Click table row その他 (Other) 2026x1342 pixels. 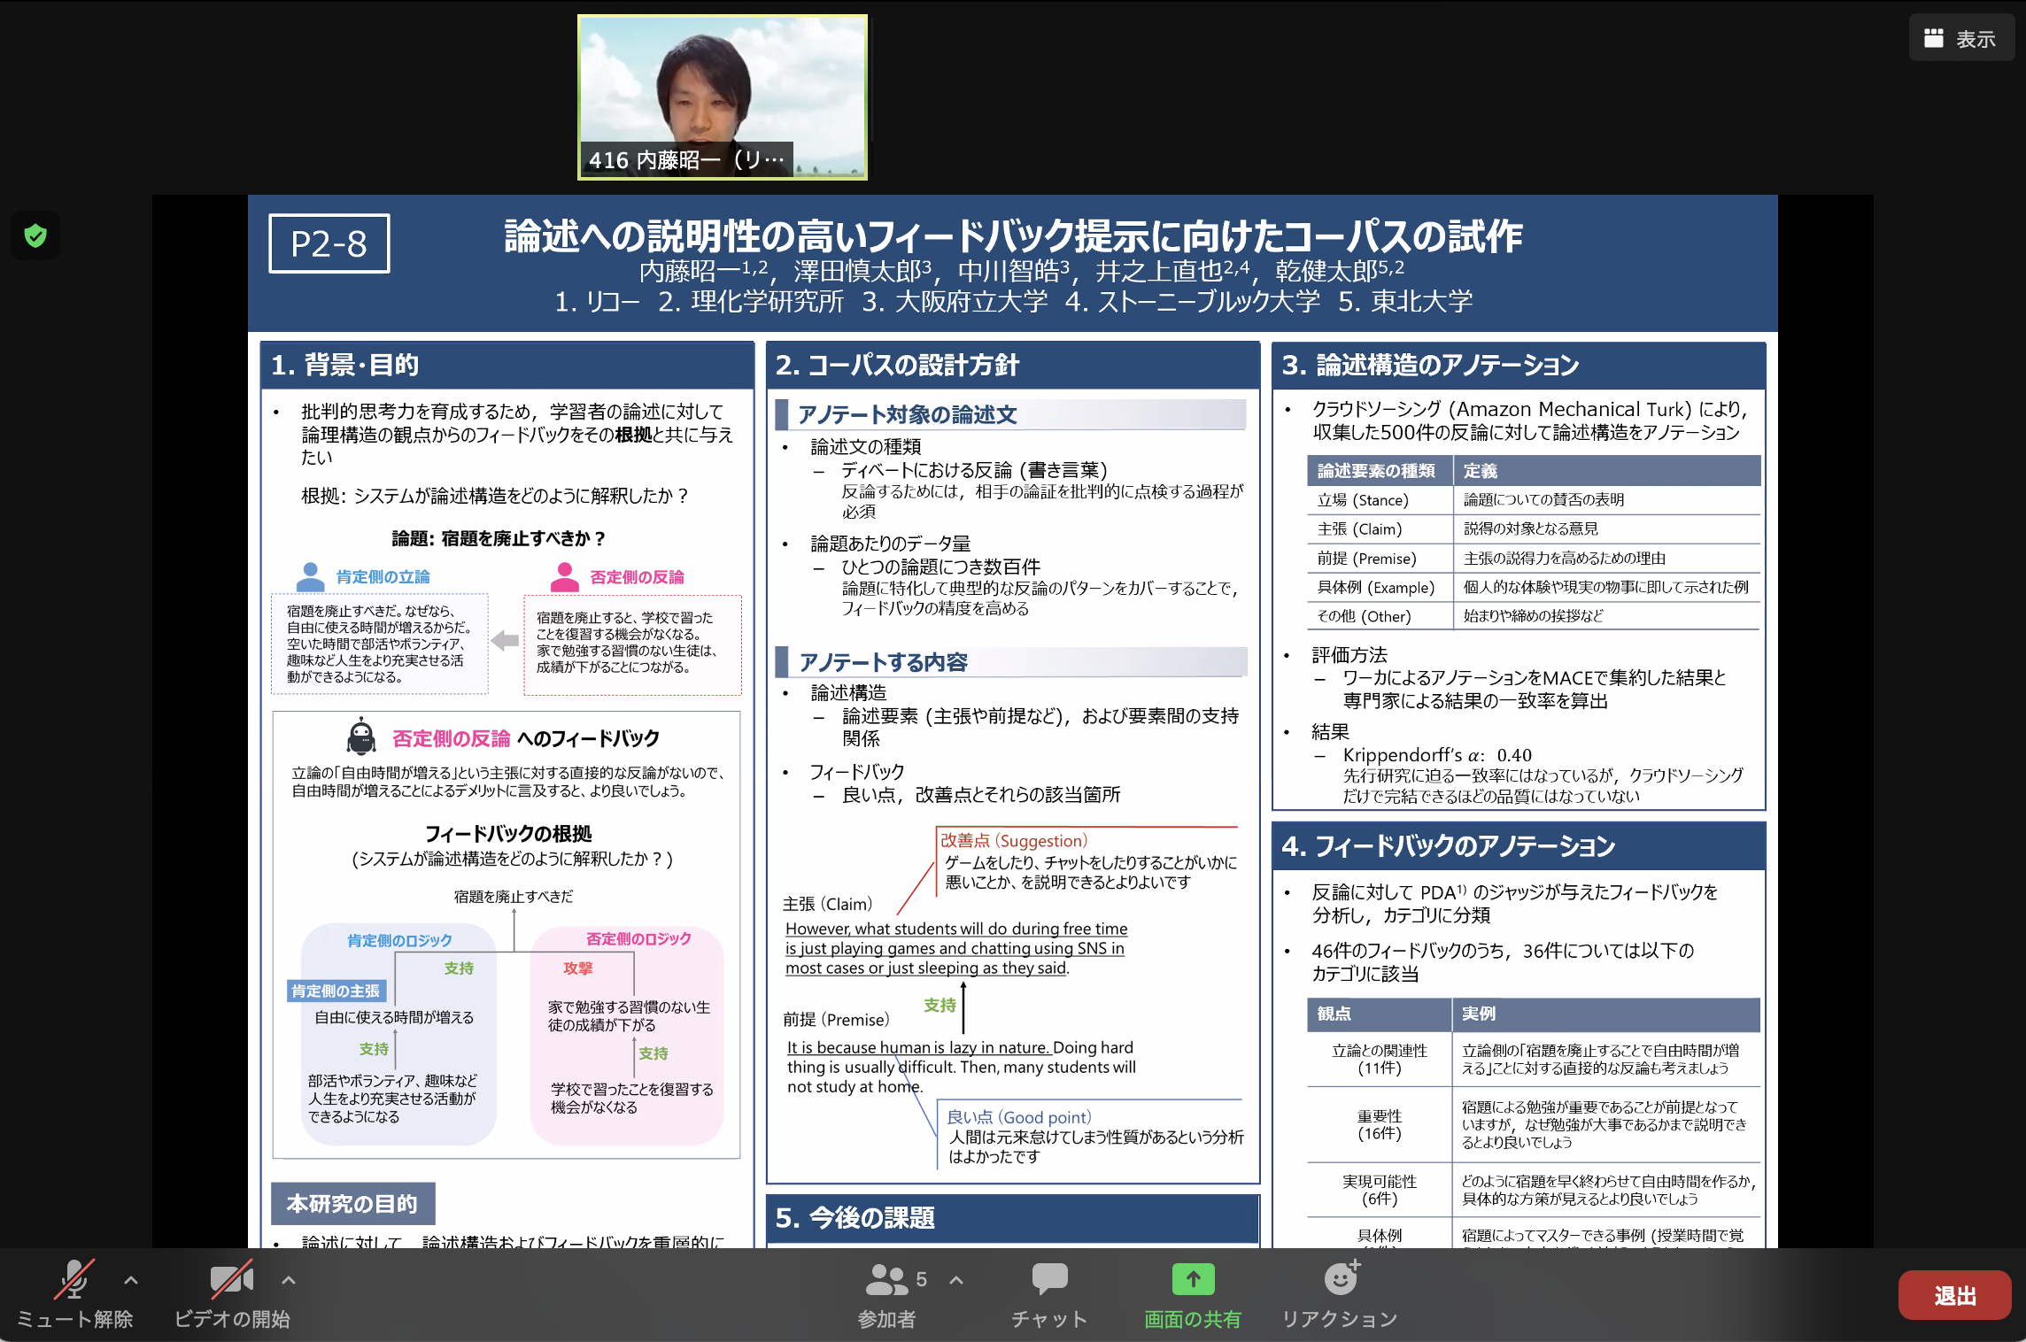1534,616
